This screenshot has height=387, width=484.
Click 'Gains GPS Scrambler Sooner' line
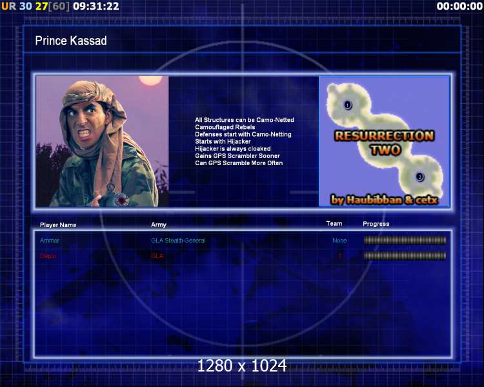pyautogui.click(x=237, y=156)
